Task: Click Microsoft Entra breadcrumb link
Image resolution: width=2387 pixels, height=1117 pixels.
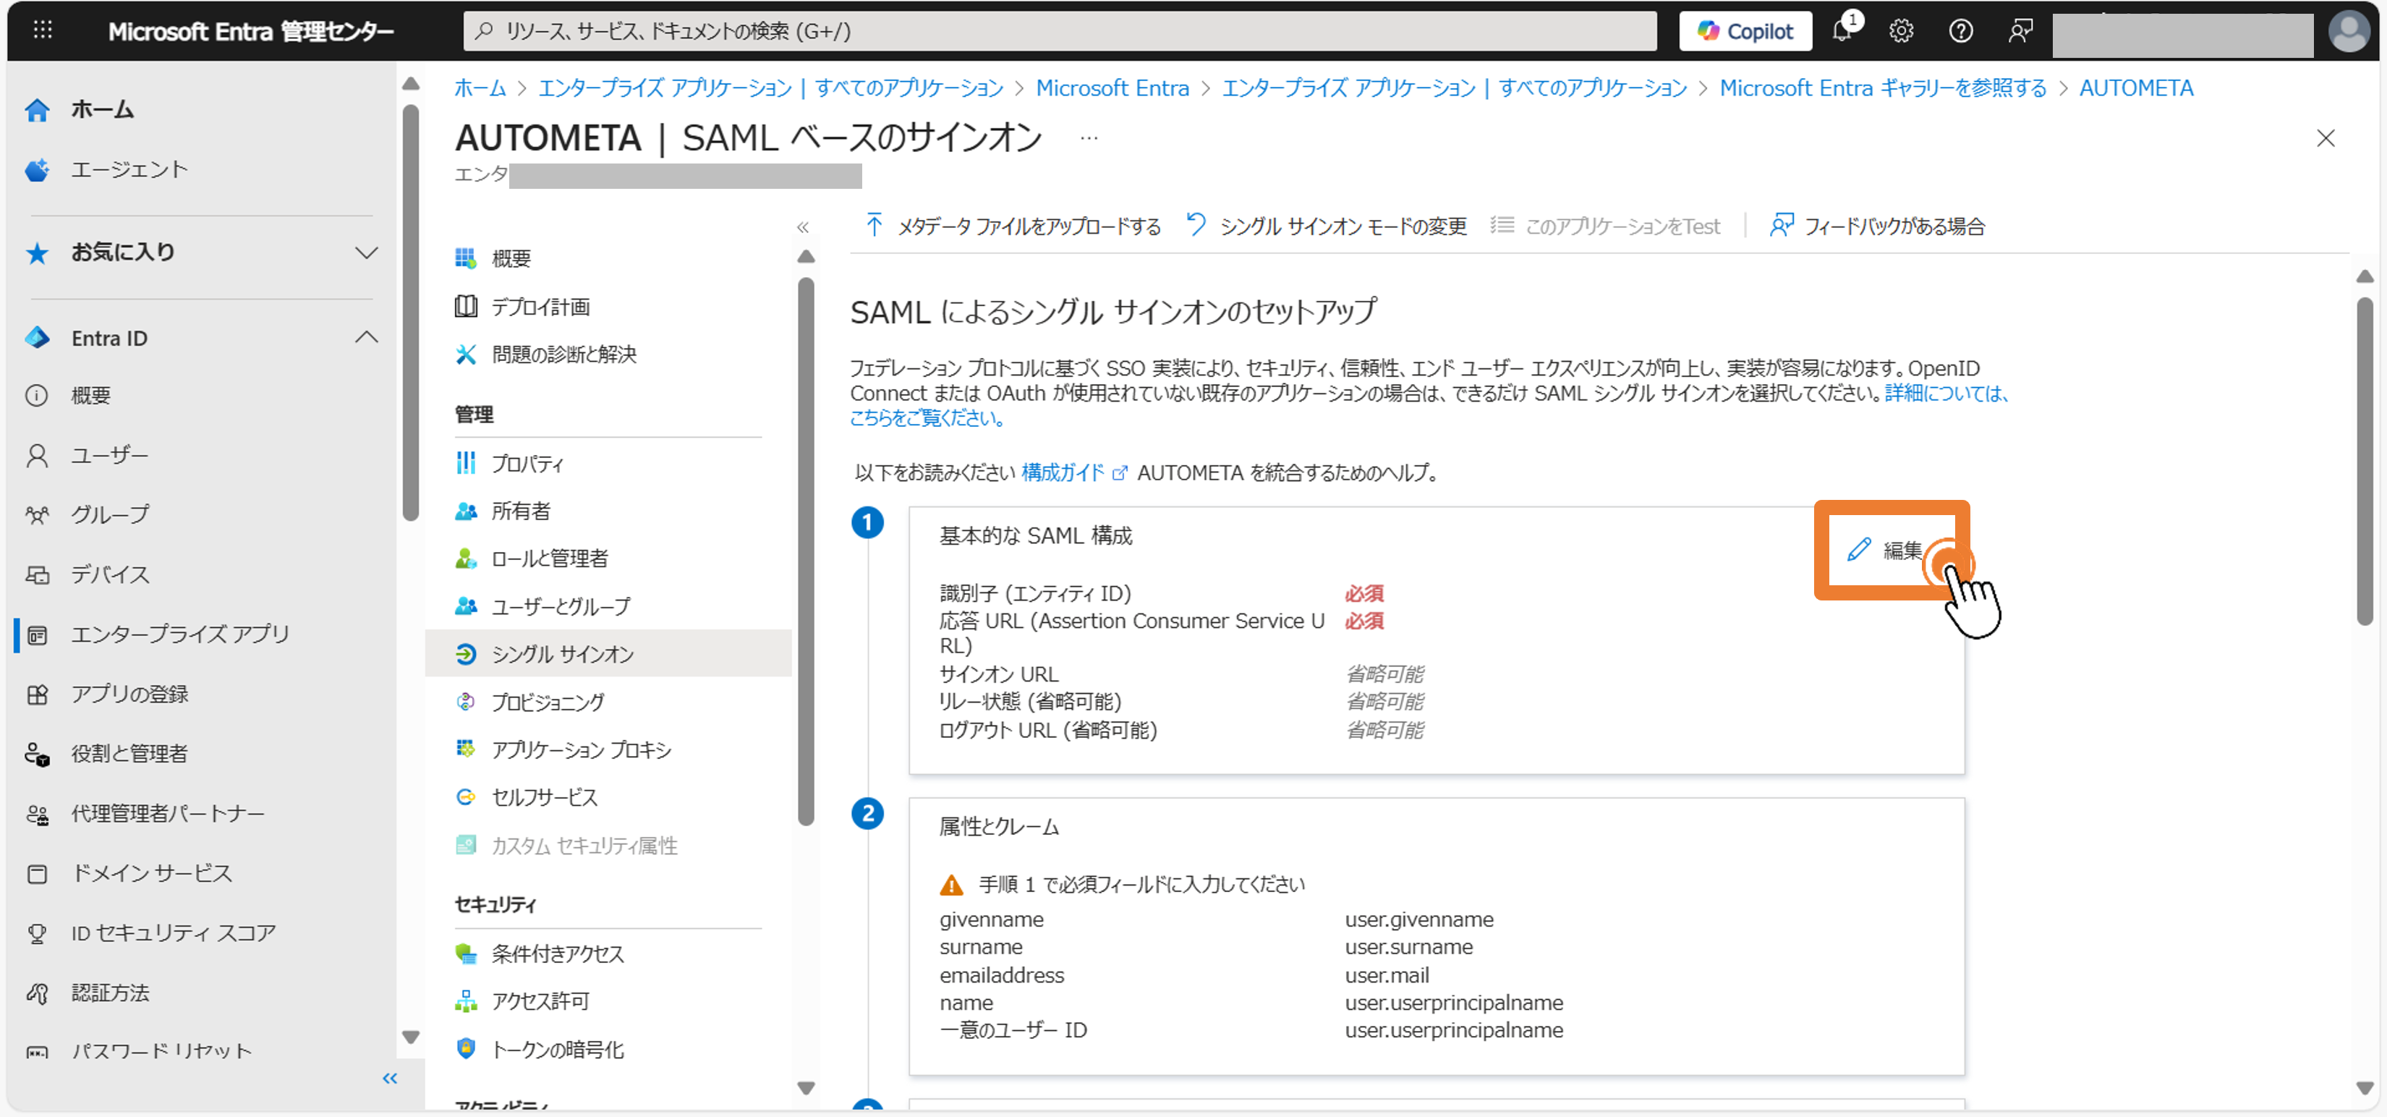Action: (x=1112, y=88)
